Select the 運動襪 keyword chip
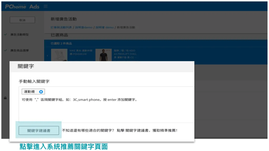This screenshot has height=151, width=269. pyautogui.click(x=30, y=92)
